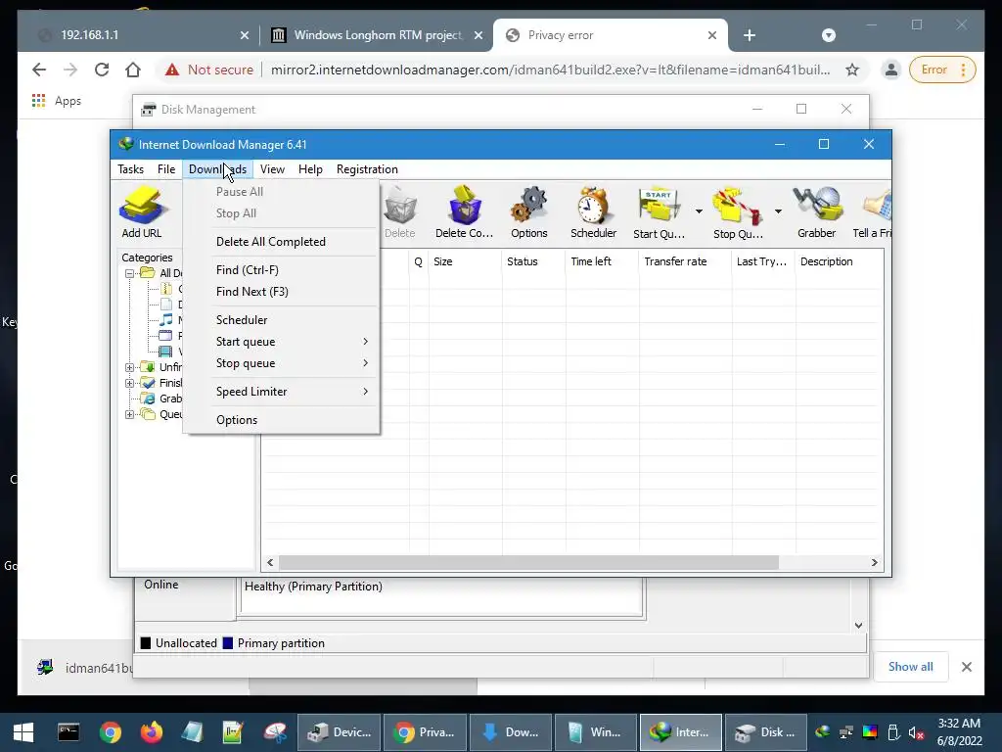Open the Scheduler clock icon
This screenshot has width=1002, height=752.
coord(593,212)
